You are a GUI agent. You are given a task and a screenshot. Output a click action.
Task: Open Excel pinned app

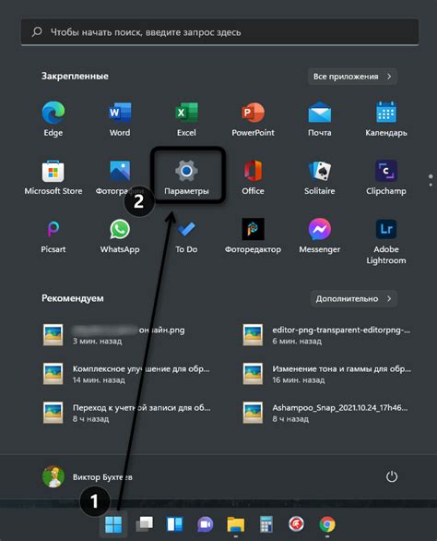pyautogui.click(x=186, y=119)
